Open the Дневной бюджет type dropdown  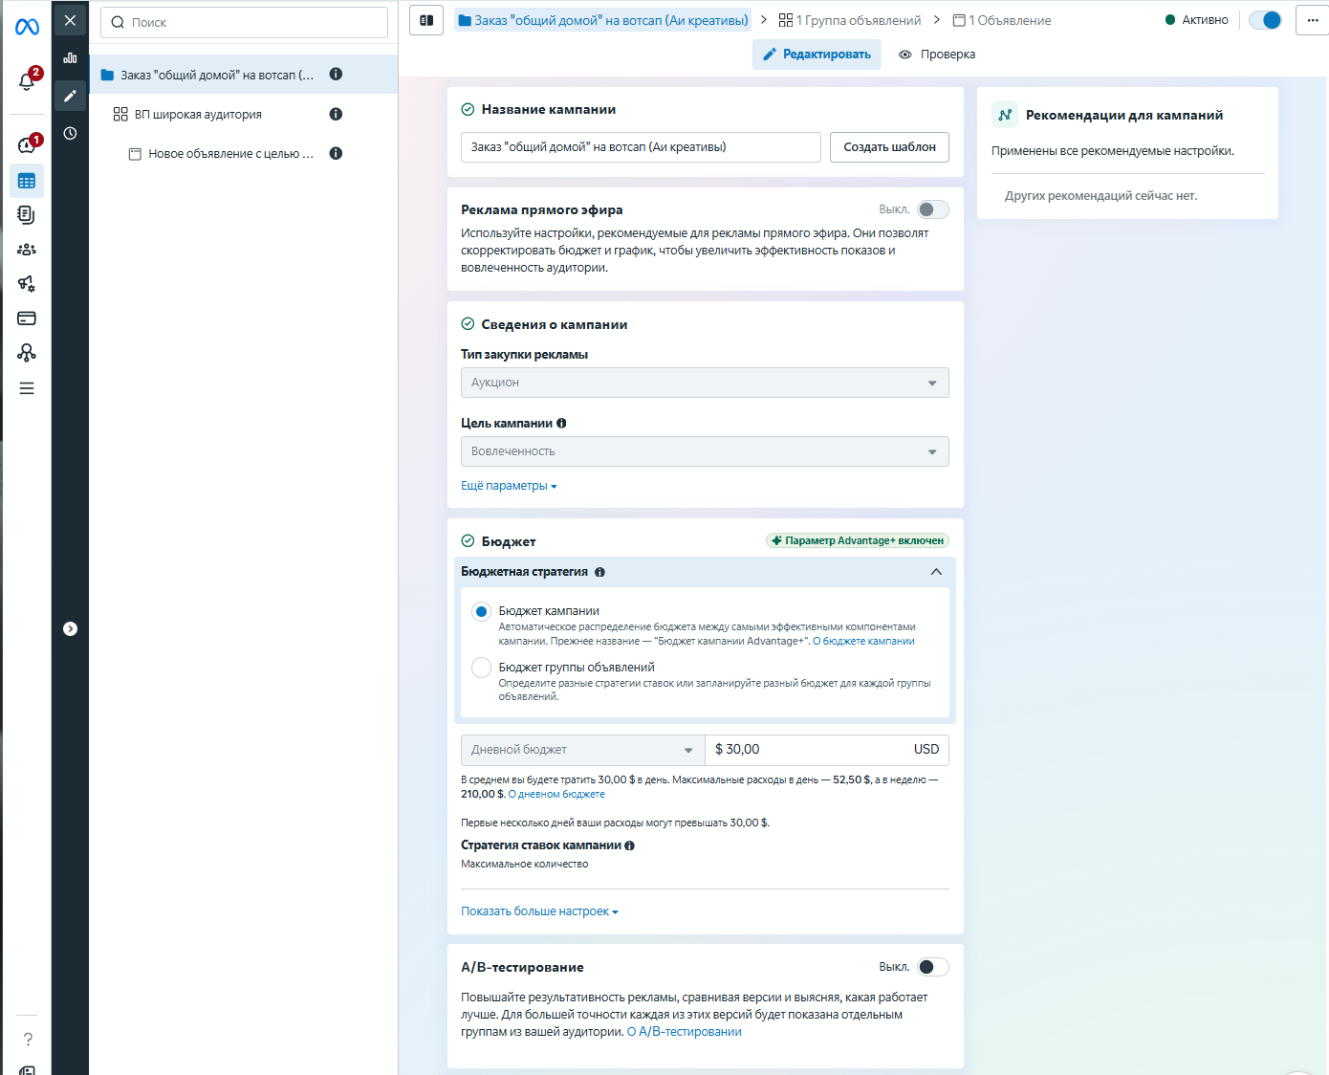pos(583,750)
